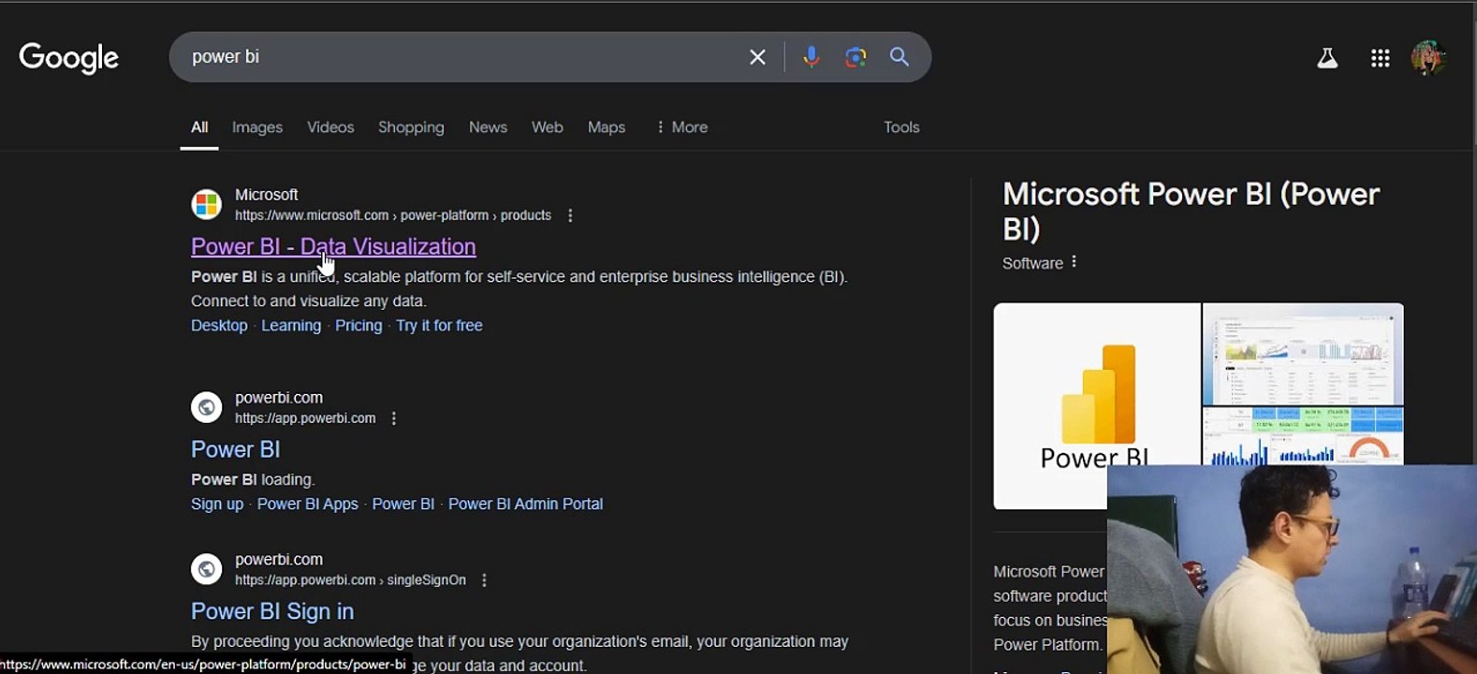Open the Desktop sitelink
The image size is (1477, 674).
(219, 326)
